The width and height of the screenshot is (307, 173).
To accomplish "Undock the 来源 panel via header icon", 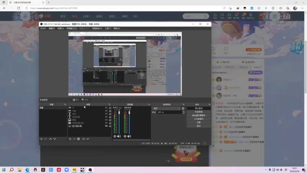I will 109,105.
